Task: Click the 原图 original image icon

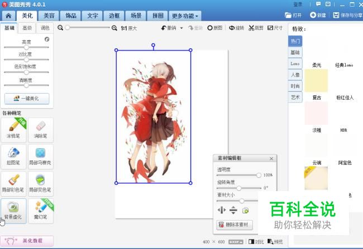Action: [210, 28]
